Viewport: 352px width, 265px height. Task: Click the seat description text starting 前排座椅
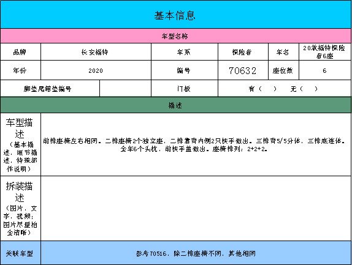point(194,144)
